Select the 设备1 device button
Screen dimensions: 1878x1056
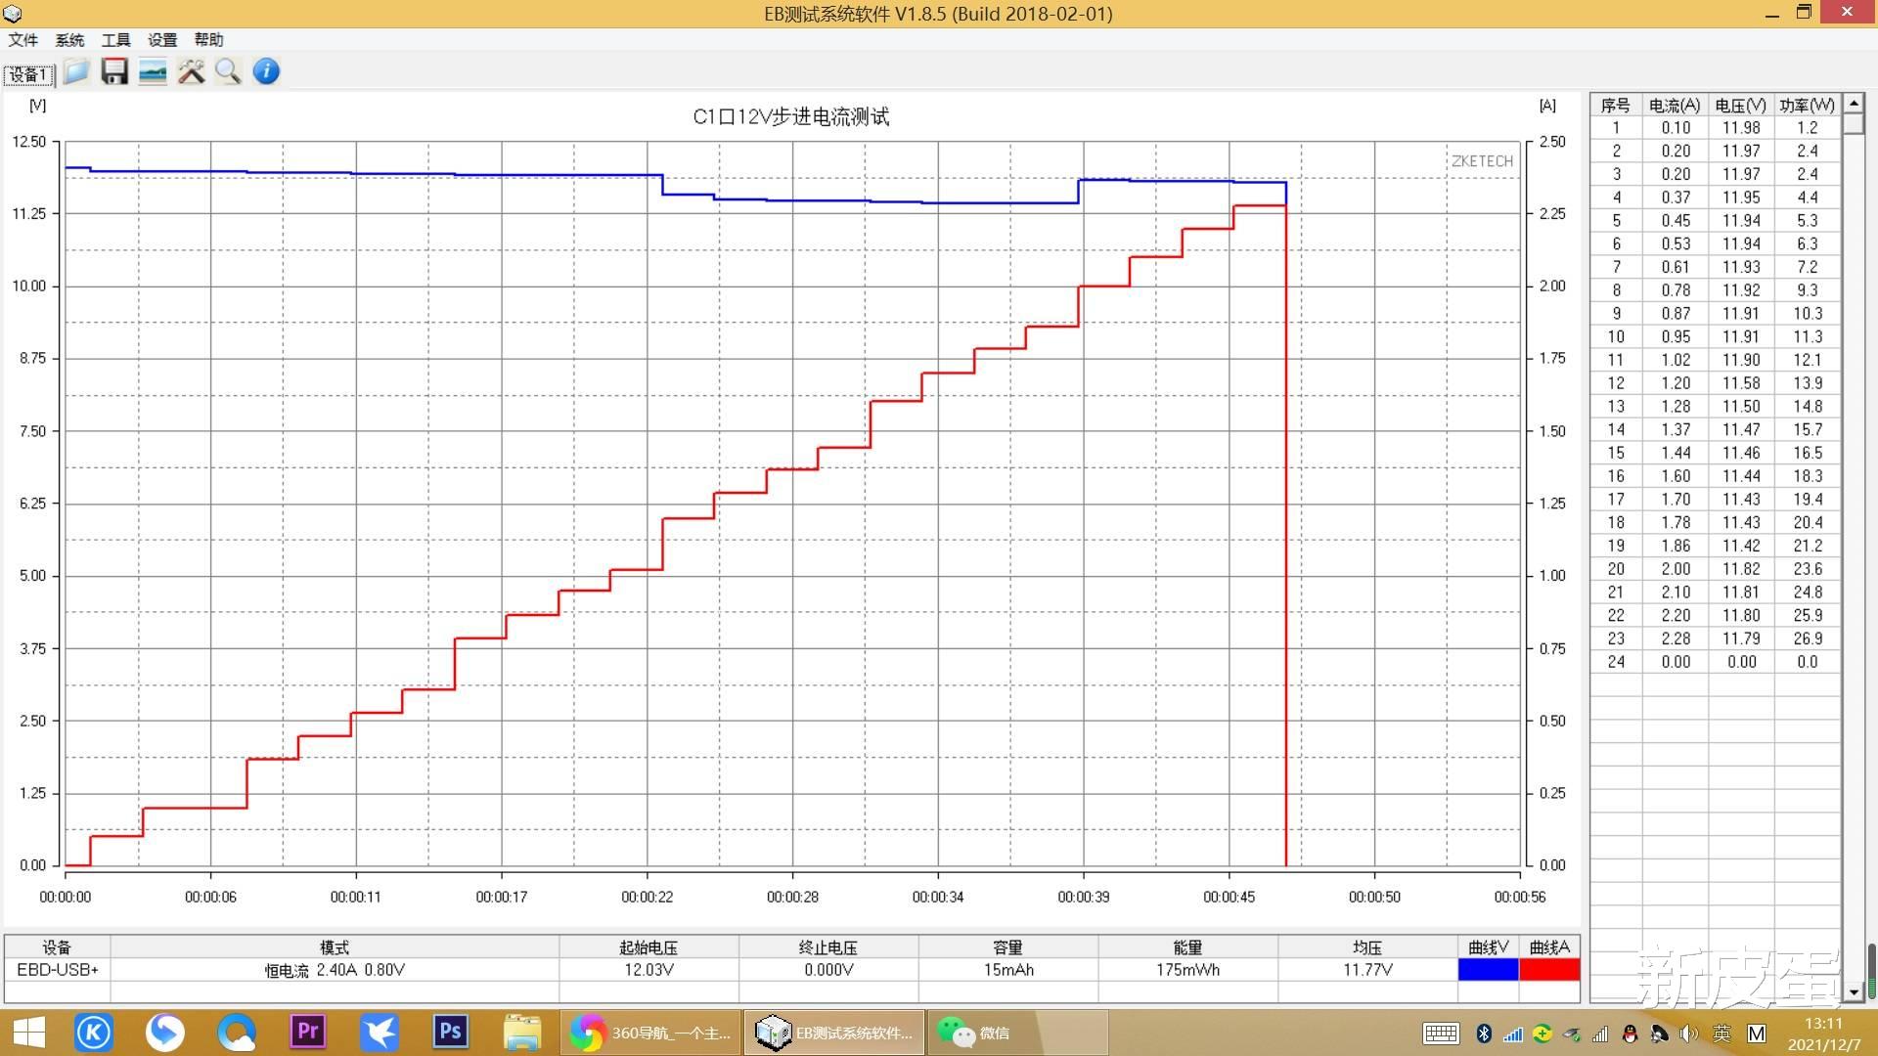pos(28,74)
